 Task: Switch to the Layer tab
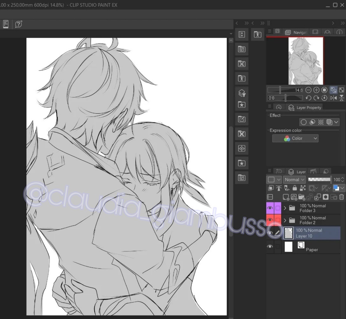point(297,172)
